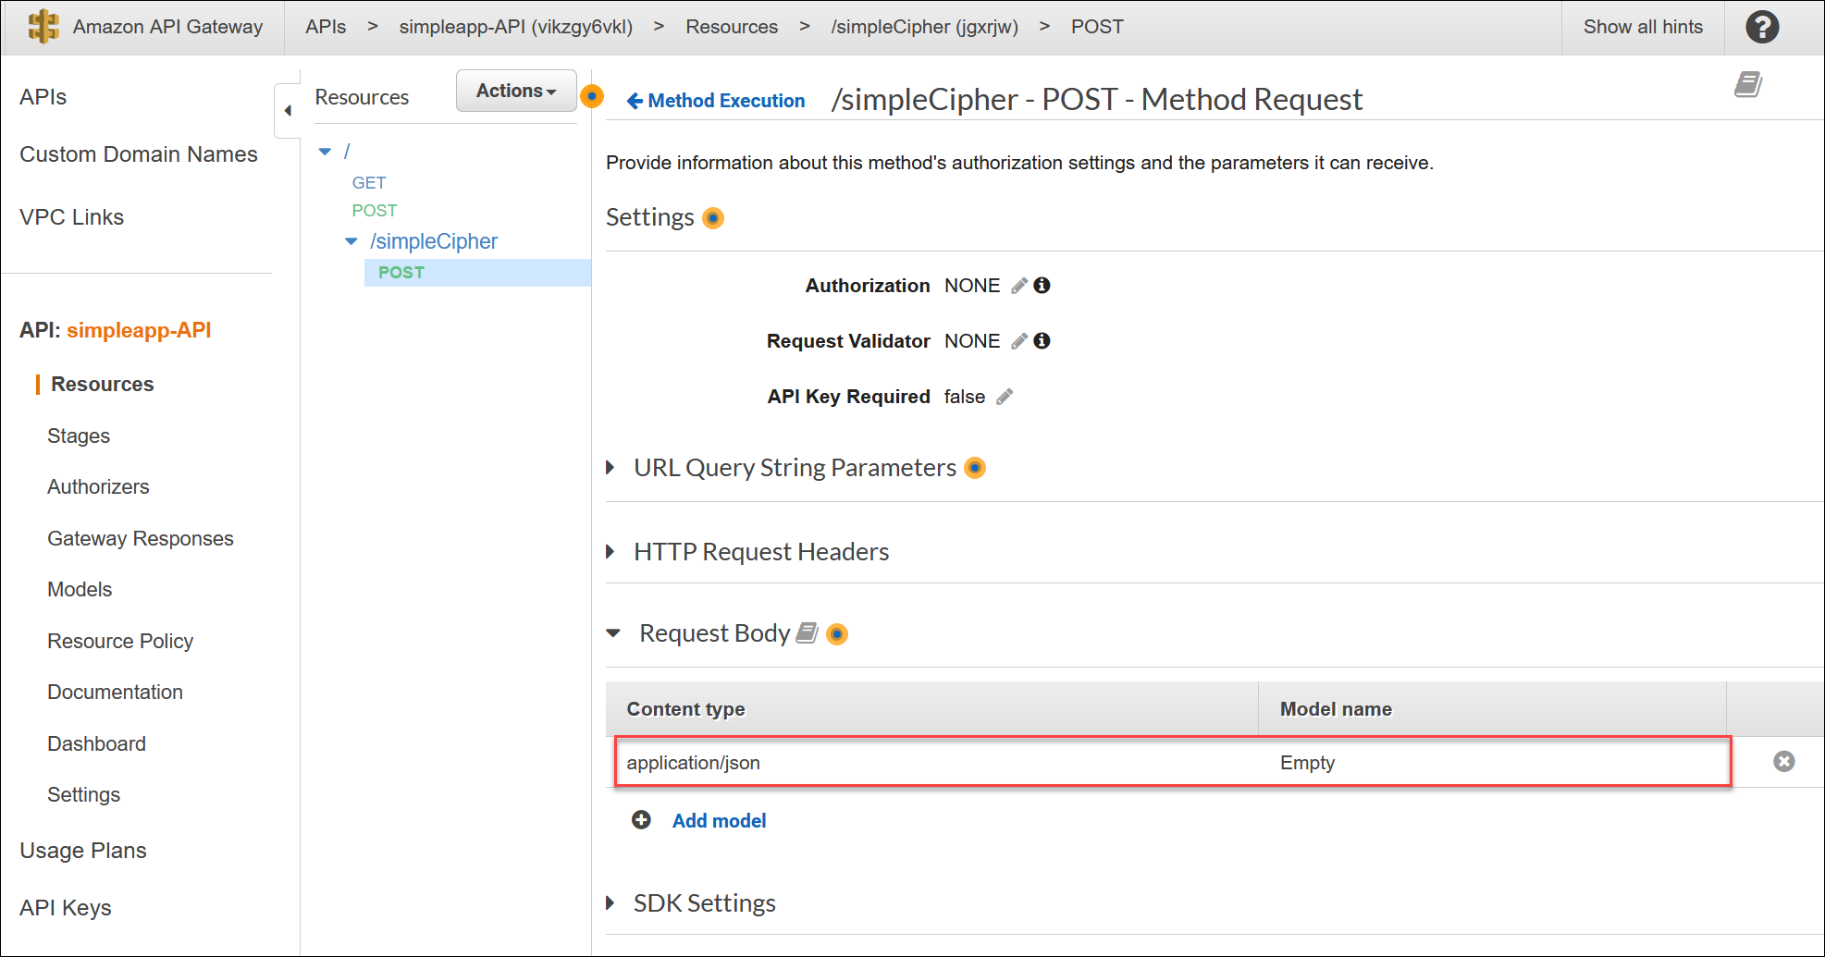Open Usage Plans

tap(83, 851)
